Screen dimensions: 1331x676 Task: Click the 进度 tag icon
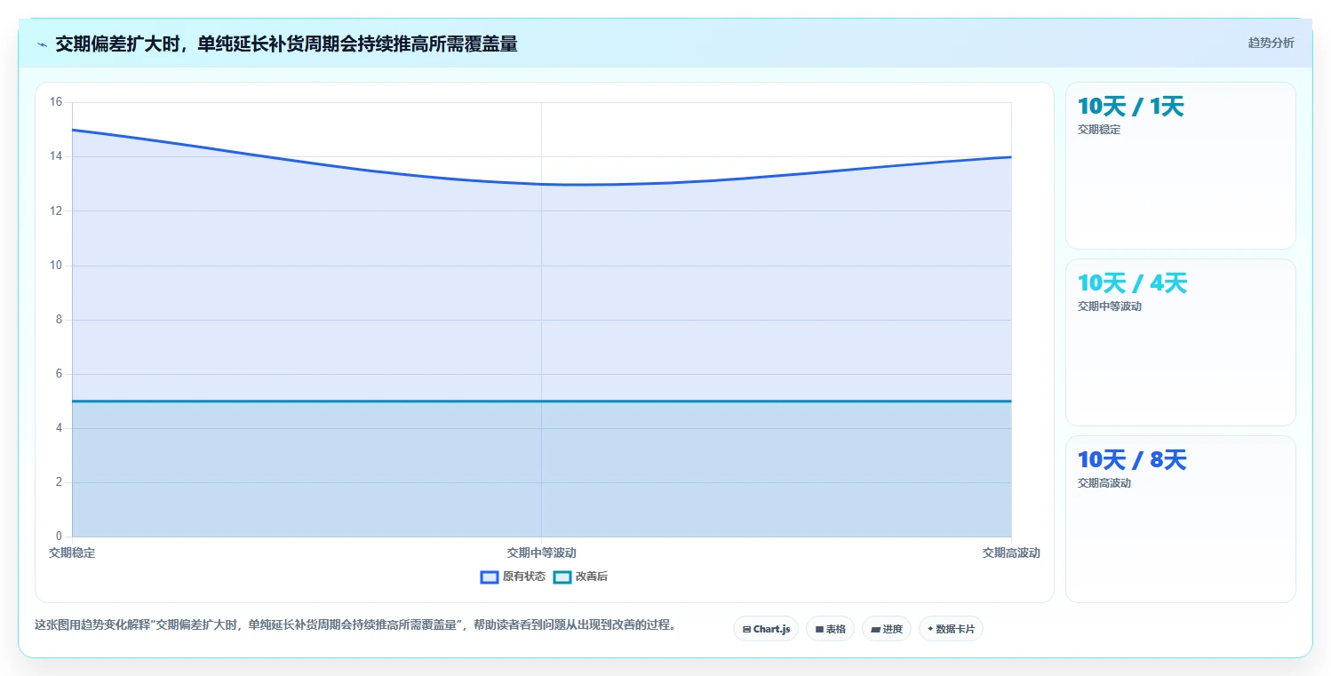[875, 629]
